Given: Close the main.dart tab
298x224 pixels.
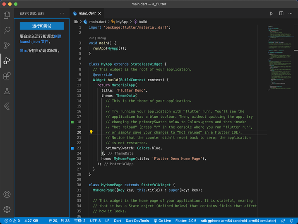Looking at the screenshot, I should point(99,13).
